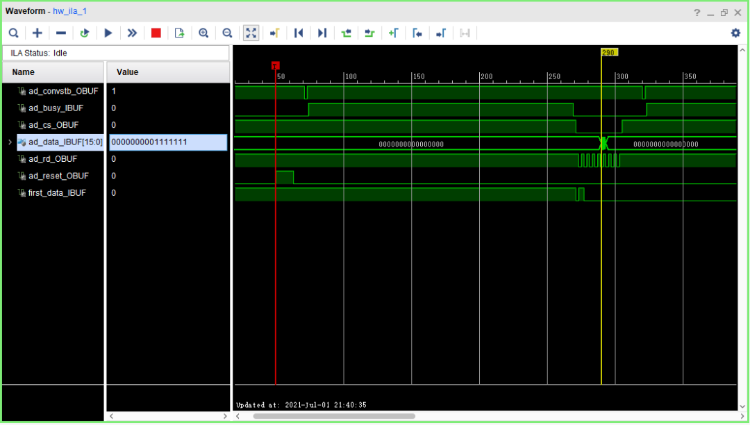
Task: Run trigger immediate (double arrow)
Action: pyautogui.click(x=132, y=33)
